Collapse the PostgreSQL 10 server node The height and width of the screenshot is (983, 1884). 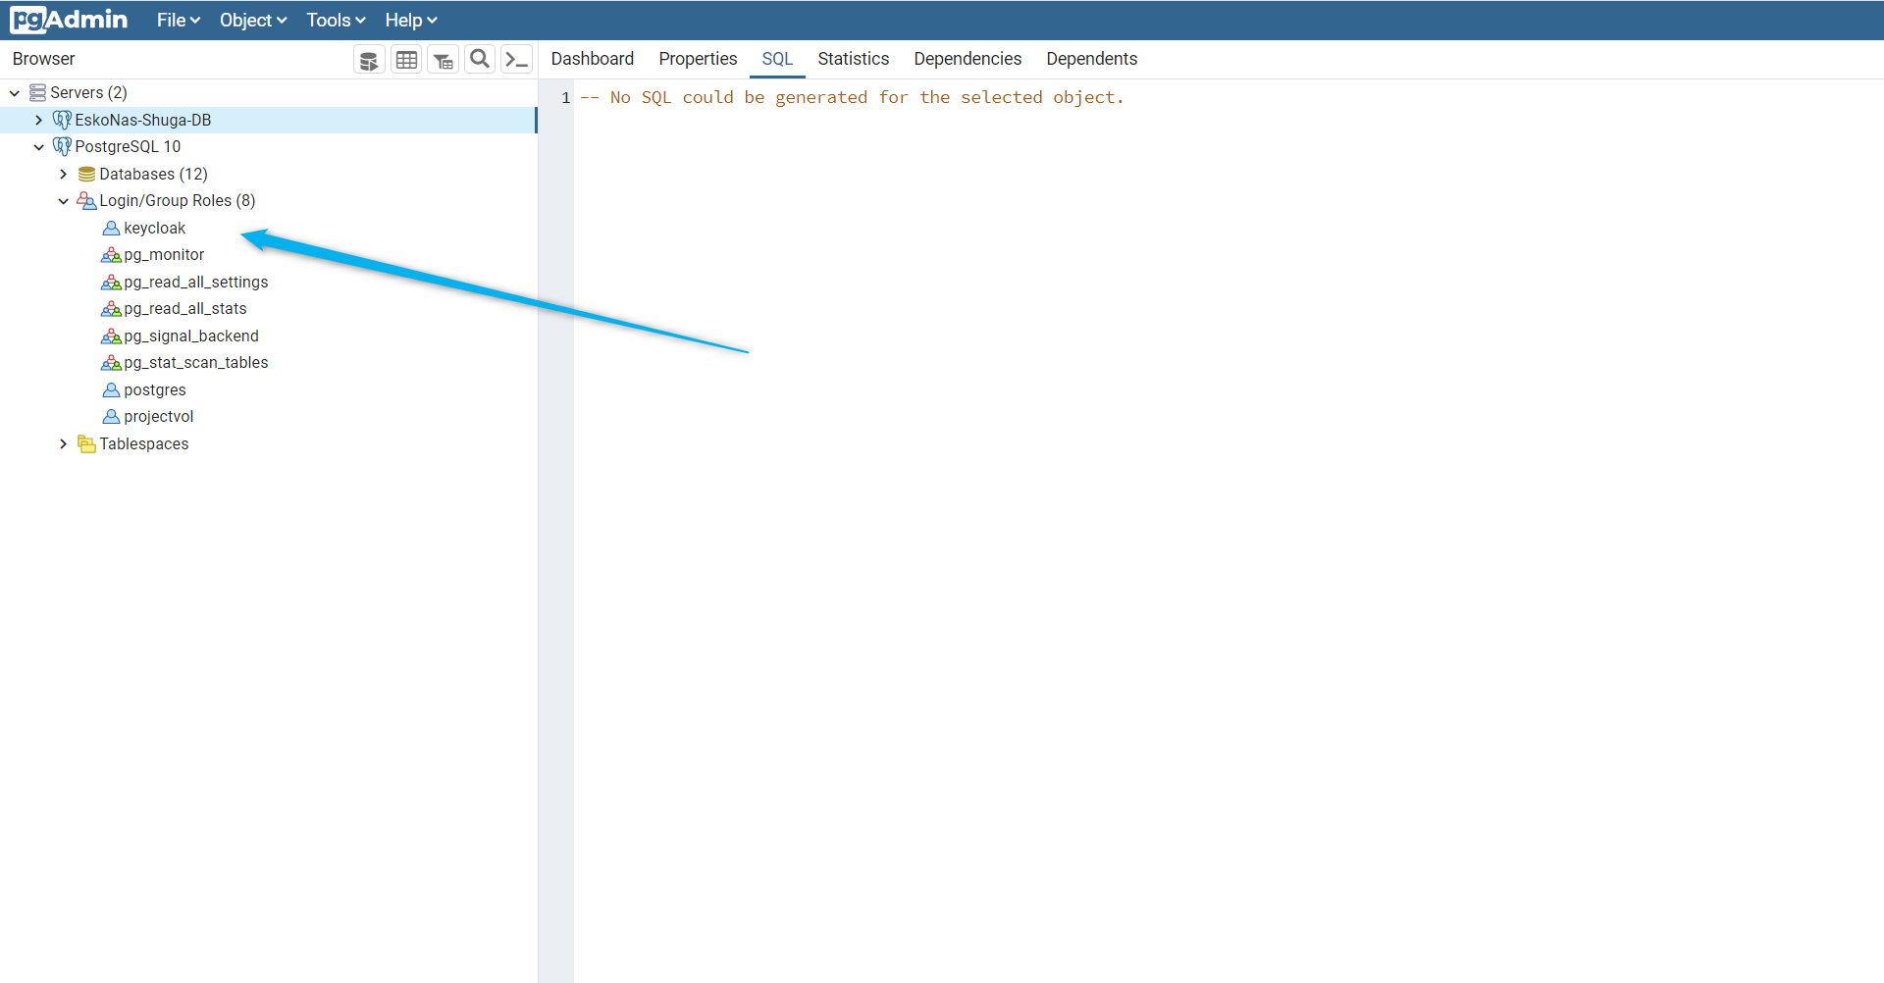pyautogui.click(x=38, y=147)
